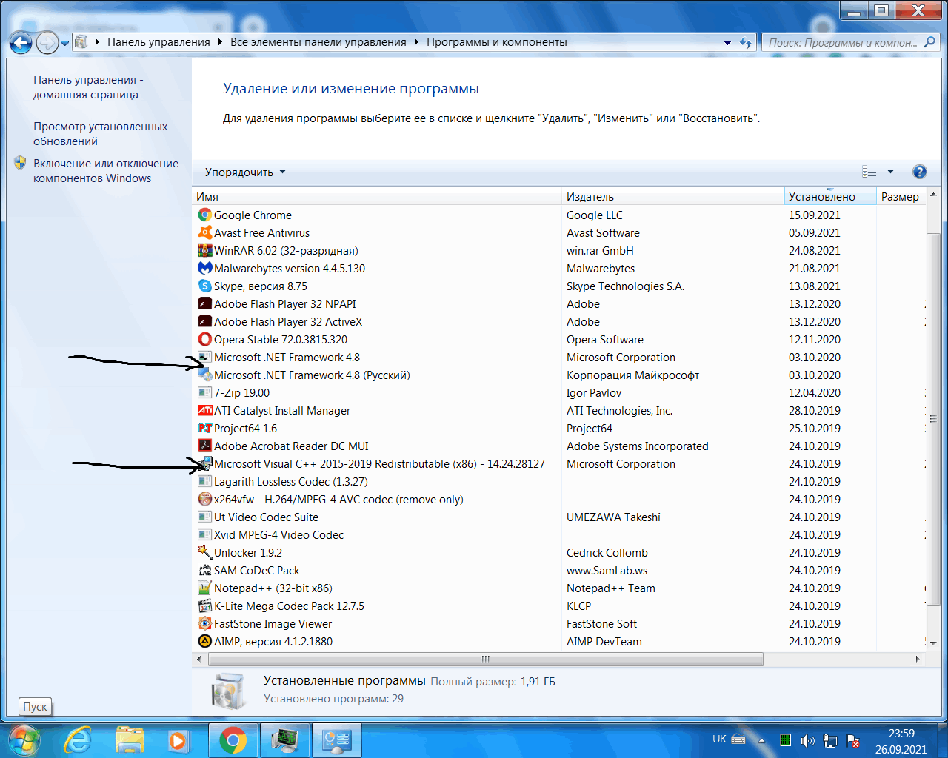The width and height of the screenshot is (948, 758).
Task: Expand the view options dropdown arrow
Action: tap(890, 172)
